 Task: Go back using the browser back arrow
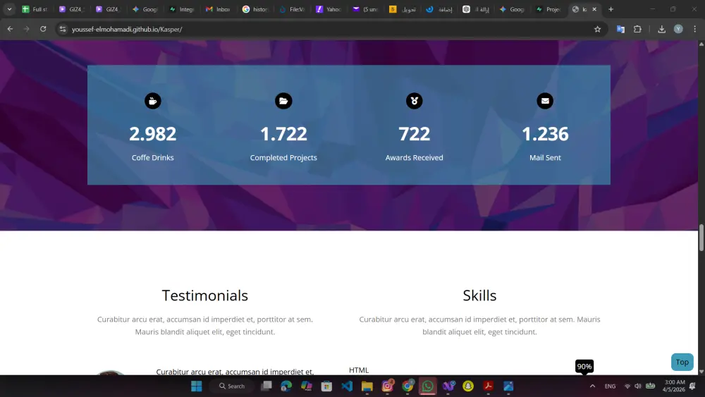(x=10, y=29)
